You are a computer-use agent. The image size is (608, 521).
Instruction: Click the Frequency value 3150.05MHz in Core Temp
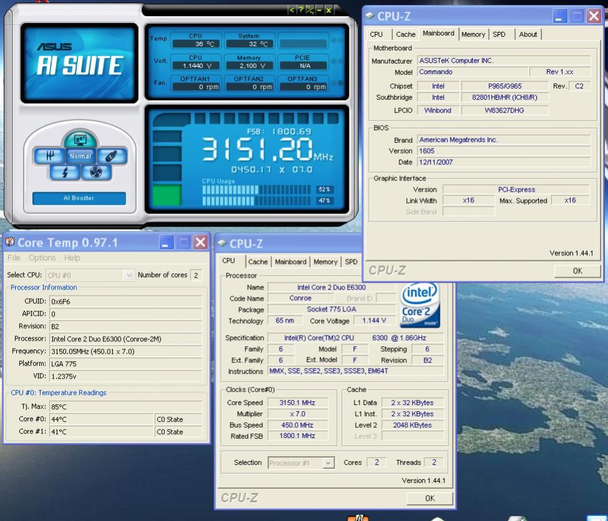pyautogui.click(x=126, y=352)
